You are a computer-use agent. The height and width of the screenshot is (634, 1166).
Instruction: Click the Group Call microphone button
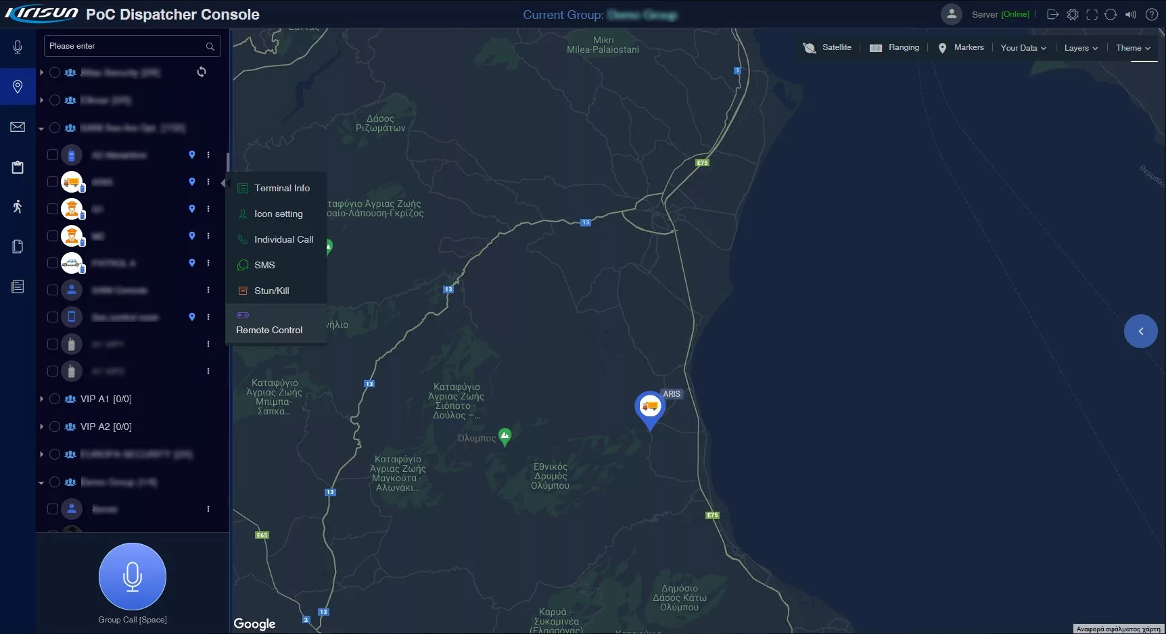coord(133,577)
